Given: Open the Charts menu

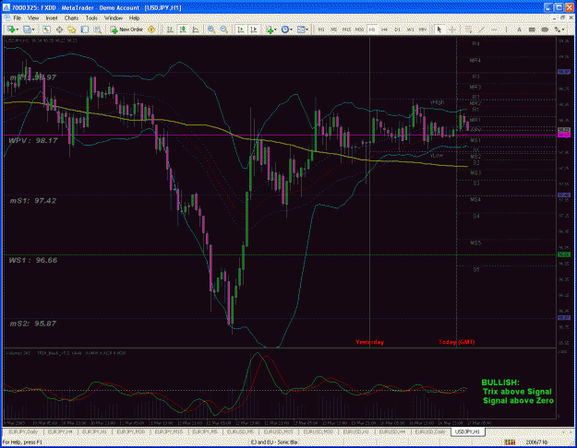Looking at the screenshot, I should point(71,18).
